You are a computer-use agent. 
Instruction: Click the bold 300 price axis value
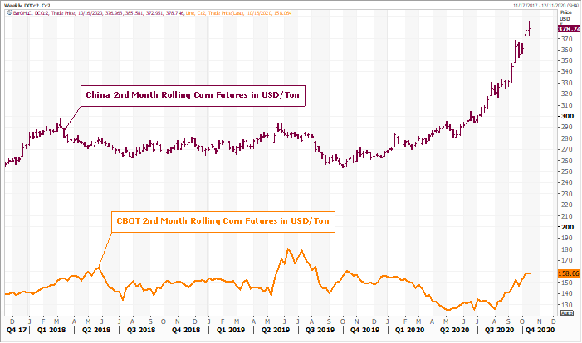point(567,116)
